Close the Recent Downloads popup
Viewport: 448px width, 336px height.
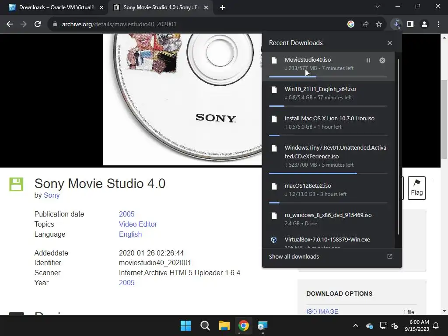(389, 43)
